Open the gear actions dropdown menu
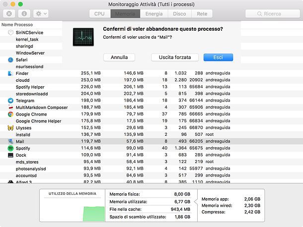This screenshot has height=227, width=303. (41, 14)
